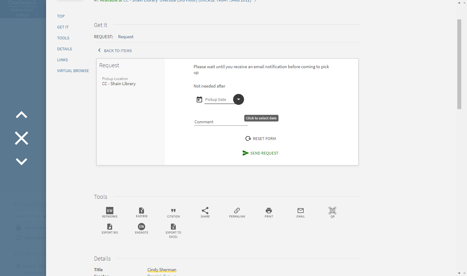This screenshot has height=276, width=467.
Task: Jump to Details section
Action: coord(65,49)
